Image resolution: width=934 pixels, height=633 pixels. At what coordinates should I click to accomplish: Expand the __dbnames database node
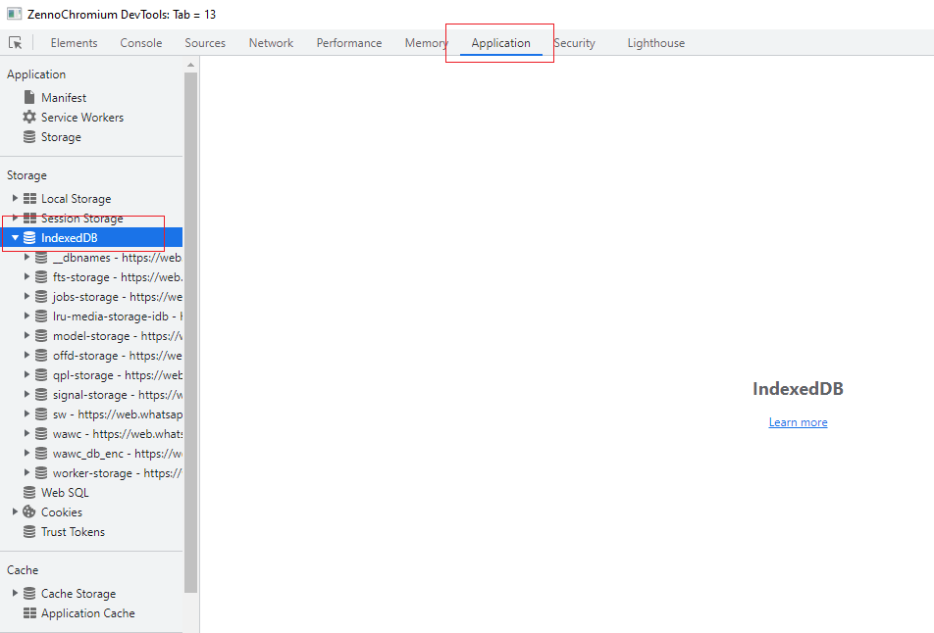(x=26, y=257)
